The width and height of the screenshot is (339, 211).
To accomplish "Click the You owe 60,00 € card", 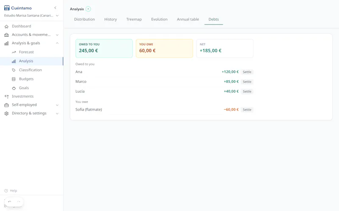I will [x=164, y=48].
